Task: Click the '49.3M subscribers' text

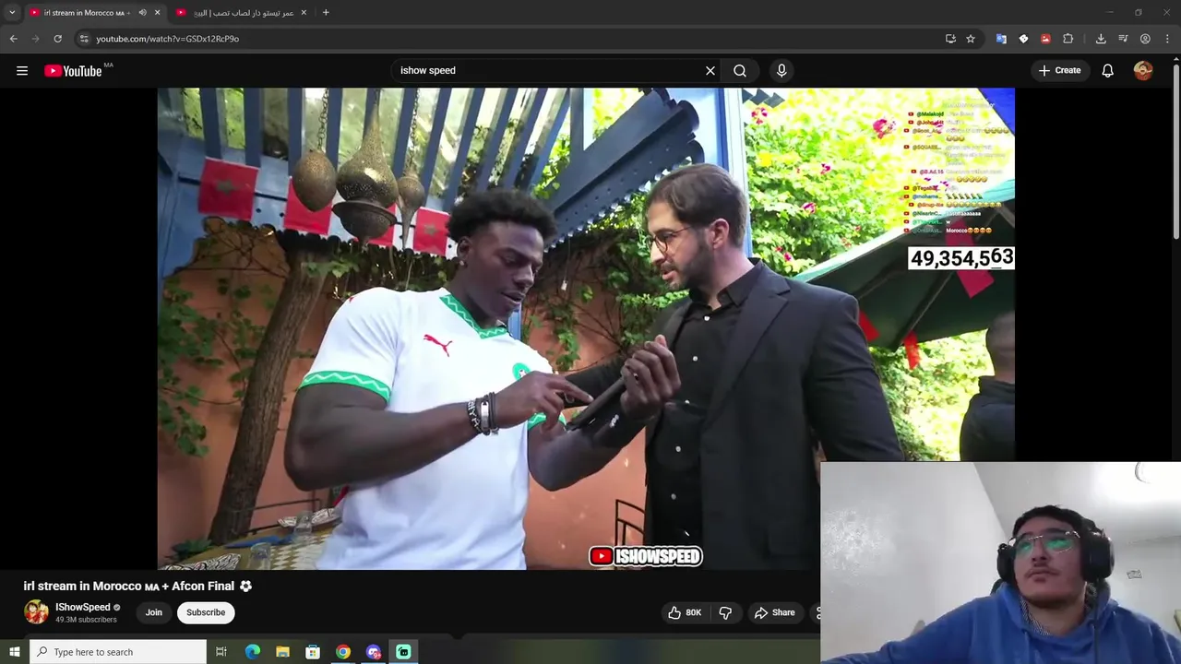Action: 86,620
